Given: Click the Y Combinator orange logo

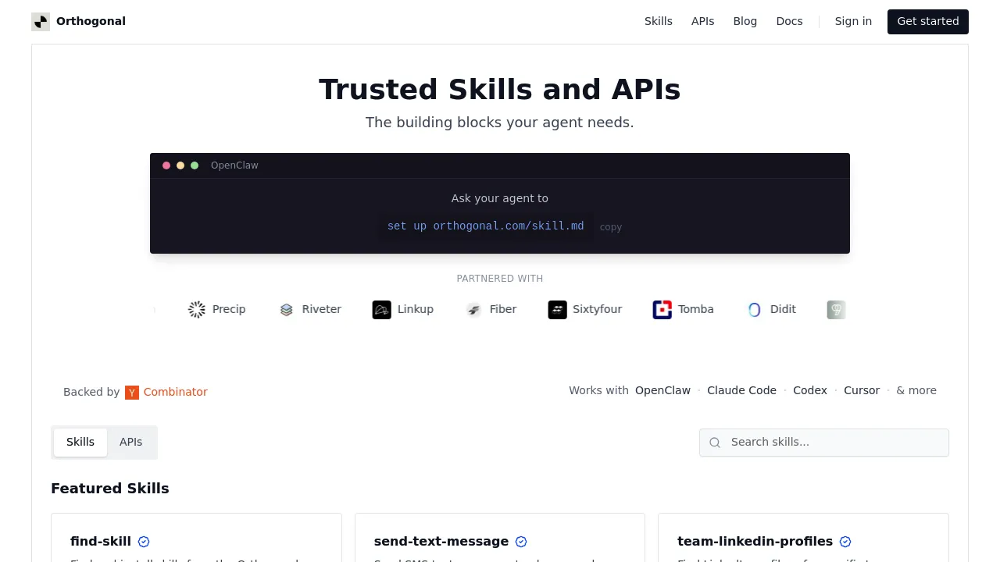Looking at the screenshot, I should click(132, 393).
